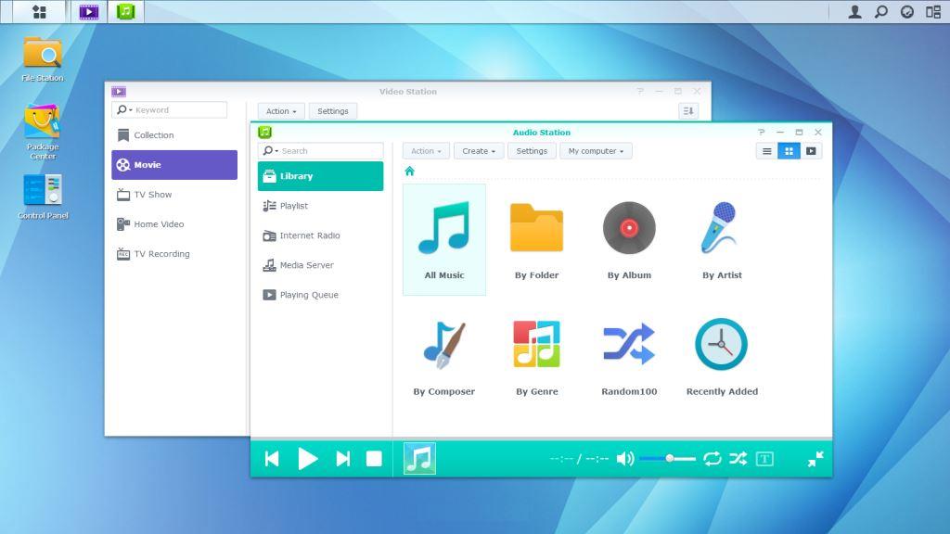Open the My computer output dropdown
Screen dimensions: 950x534
[596, 150]
